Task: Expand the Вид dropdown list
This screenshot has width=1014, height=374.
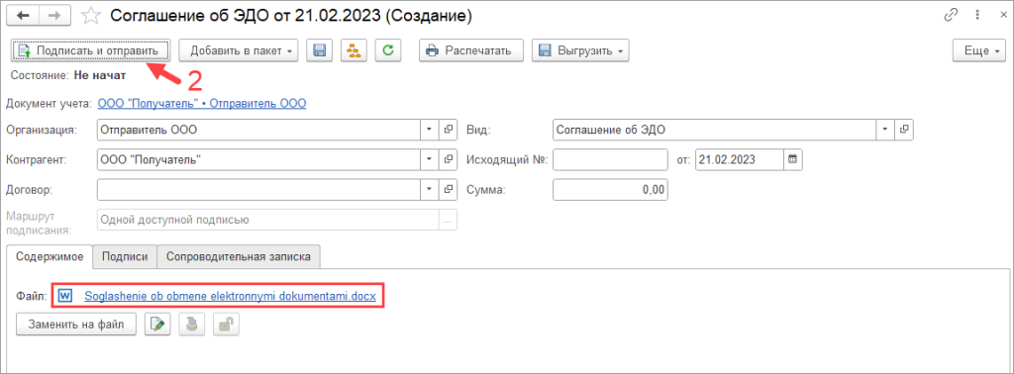Action: (x=885, y=130)
